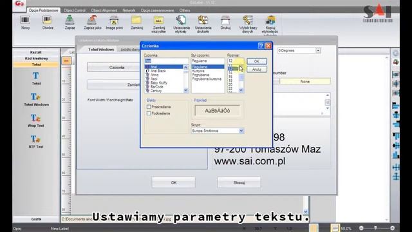The height and width of the screenshot is (232, 412).
Task: Print using Drukuj icon
Action: [x=225, y=20]
